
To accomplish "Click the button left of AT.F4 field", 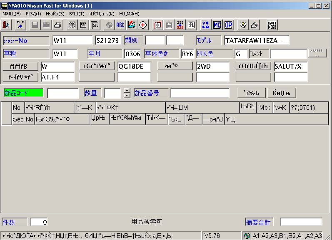I will click(x=20, y=77).
